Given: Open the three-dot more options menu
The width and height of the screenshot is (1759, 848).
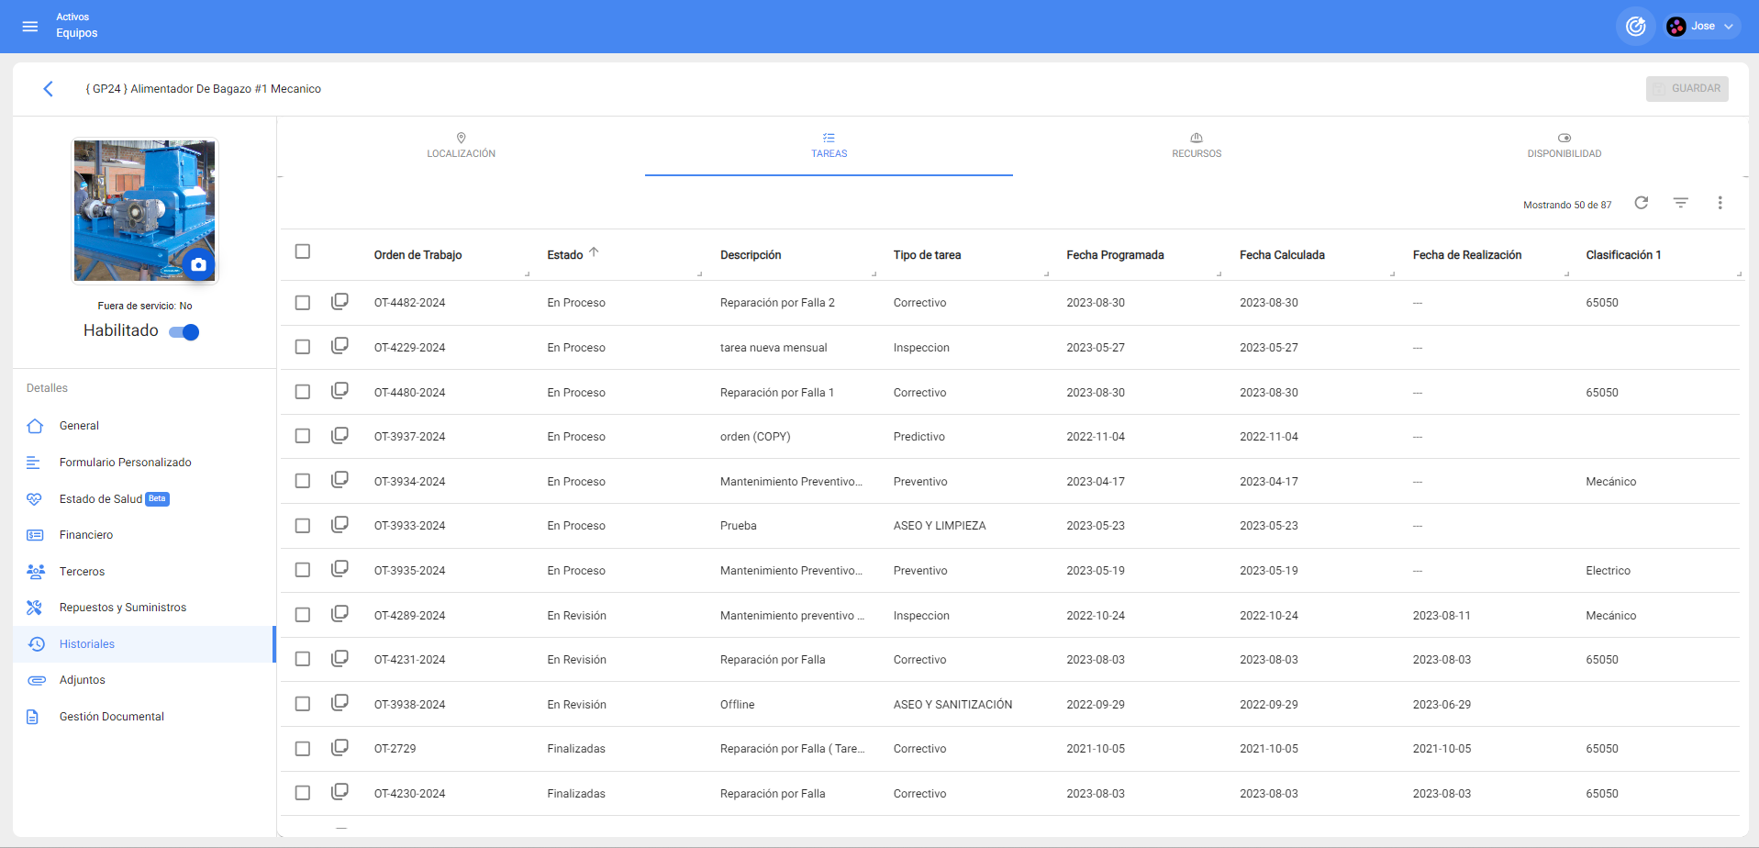Looking at the screenshot, I should (x=1720, y=203).
